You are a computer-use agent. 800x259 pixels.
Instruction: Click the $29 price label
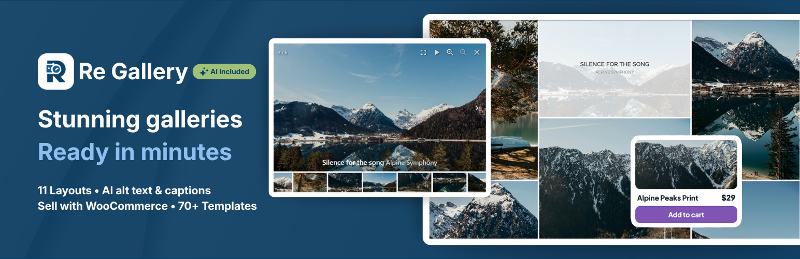(728, 198)
